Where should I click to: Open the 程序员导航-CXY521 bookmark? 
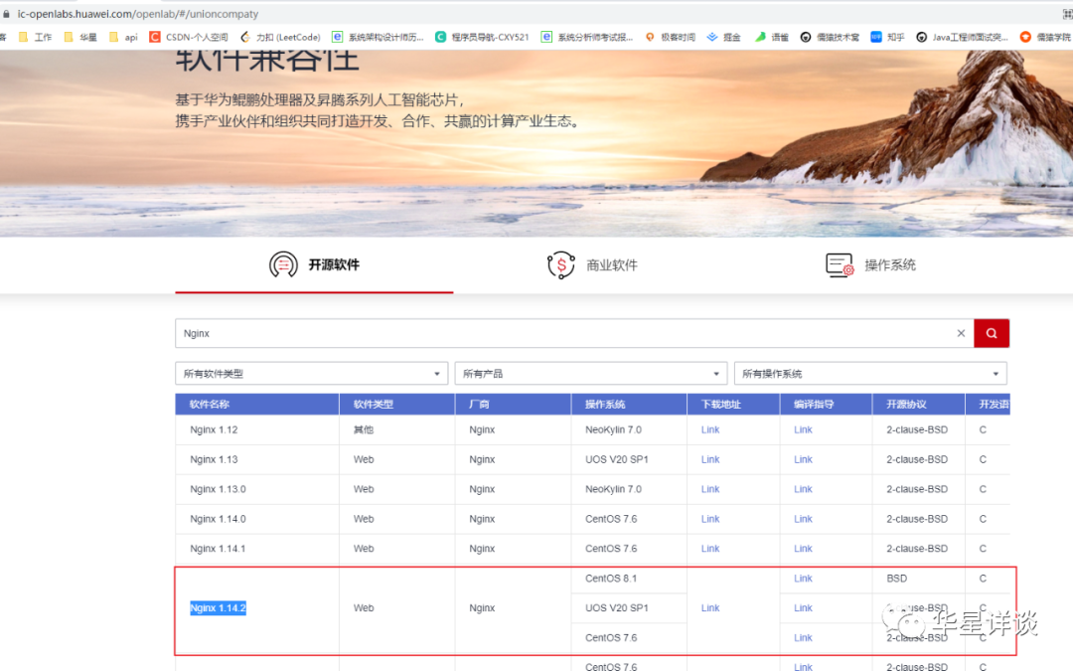pos(483,37)
